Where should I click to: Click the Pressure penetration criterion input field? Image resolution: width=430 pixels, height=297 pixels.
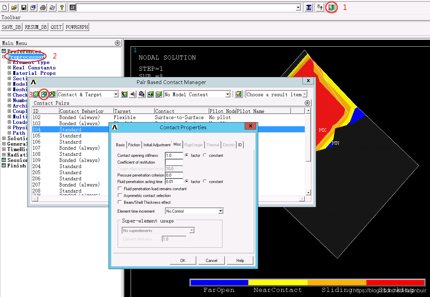tap(174, 175)
